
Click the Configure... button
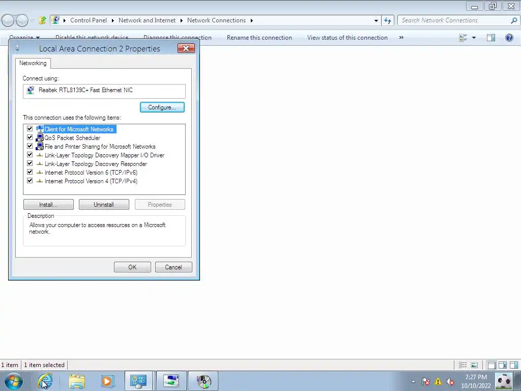(162, 107)
